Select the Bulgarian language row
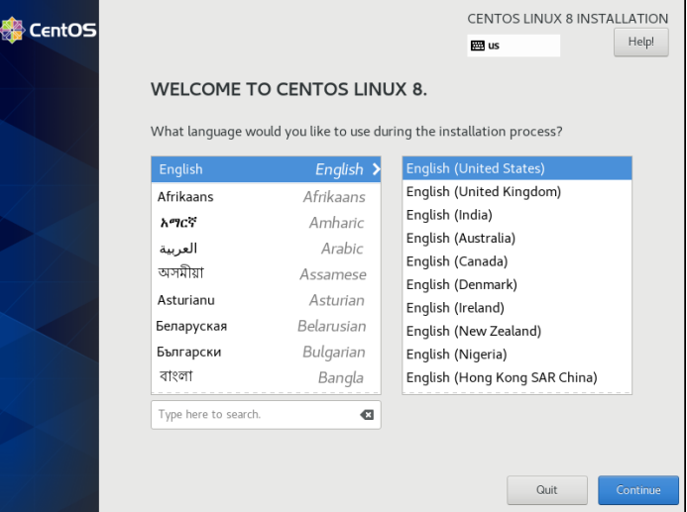Viewport: 687px width, 512px height. [x=266, y=352]
